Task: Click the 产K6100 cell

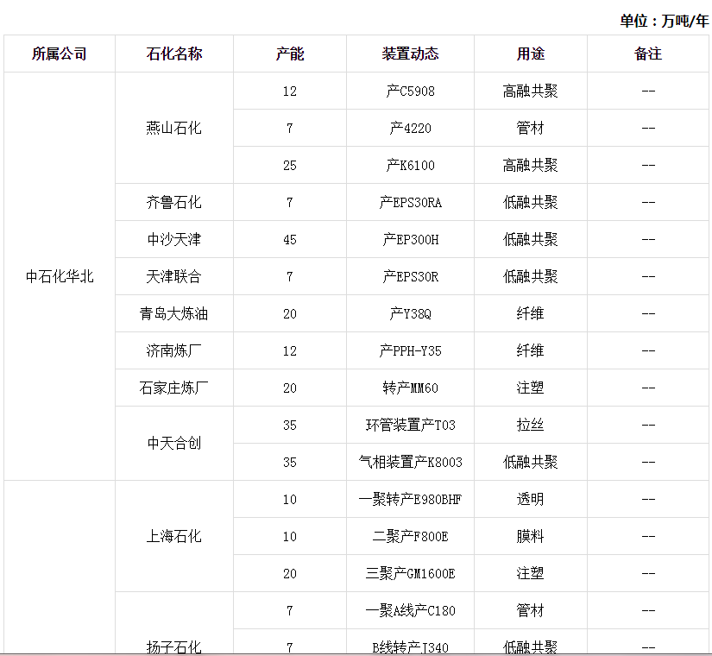Action: click(411, 166)
